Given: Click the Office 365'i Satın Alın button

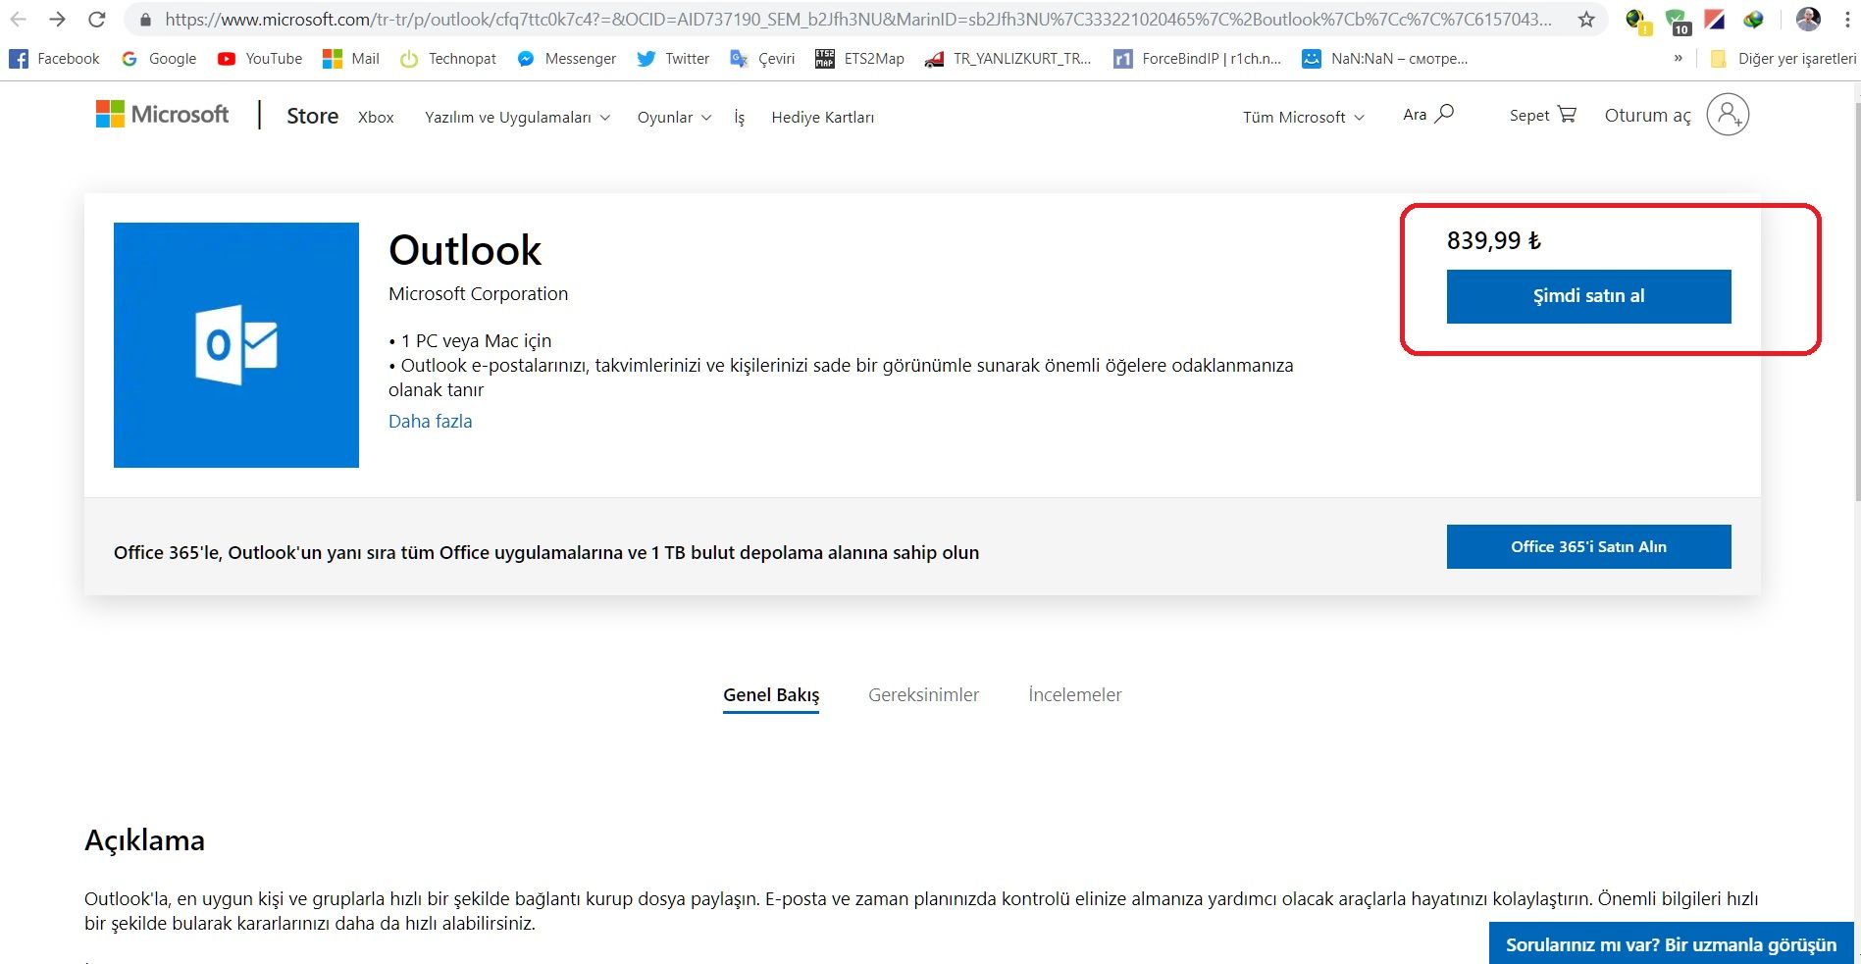Looking at the screenshot, I should tap(1588, 546).
